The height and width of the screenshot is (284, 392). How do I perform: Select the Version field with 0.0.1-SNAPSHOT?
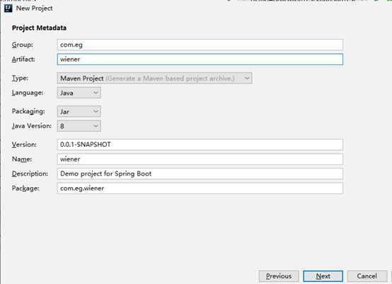[200, 144]
